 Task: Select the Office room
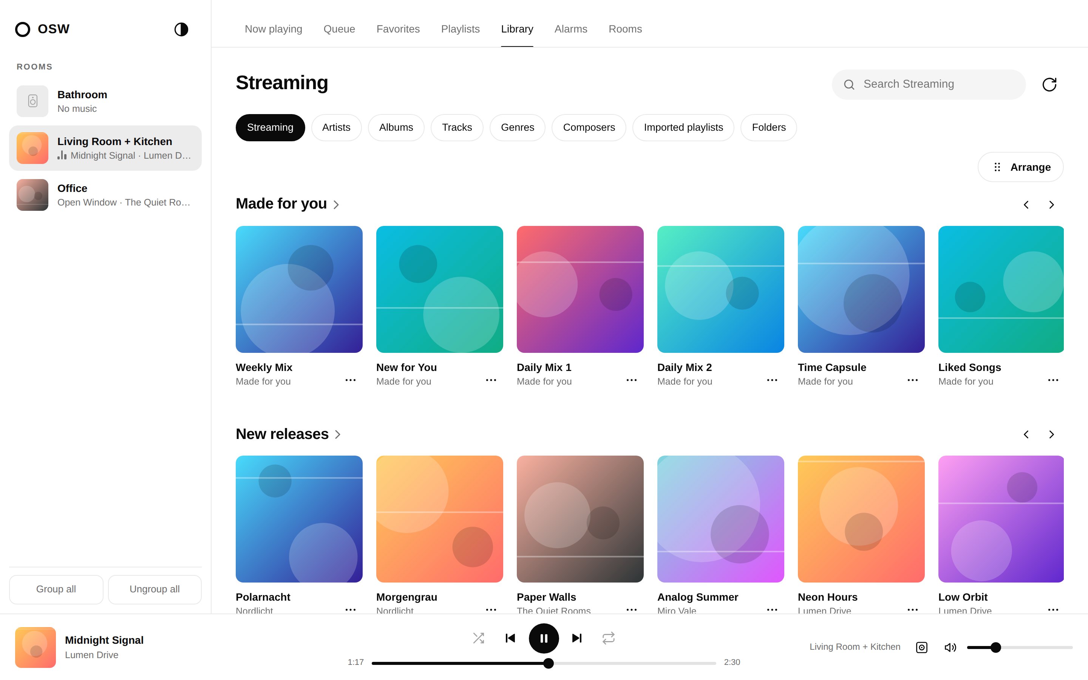105,195
